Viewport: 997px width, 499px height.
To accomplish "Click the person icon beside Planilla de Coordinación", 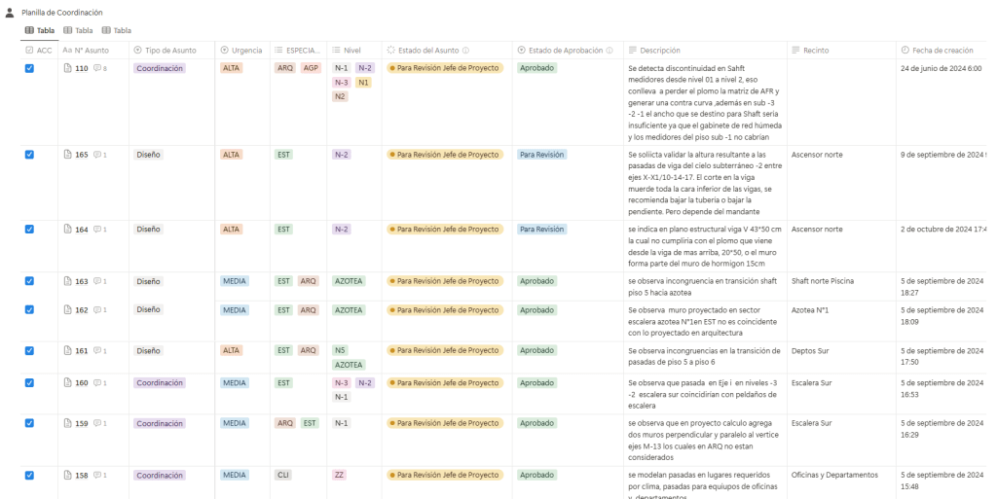I will coord(10,12).
